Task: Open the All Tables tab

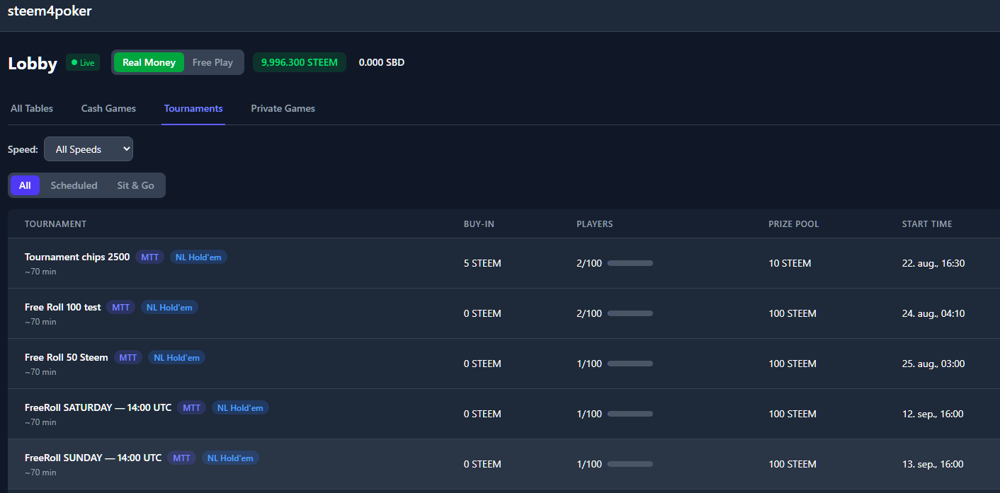Action: [x=32, y=108]
